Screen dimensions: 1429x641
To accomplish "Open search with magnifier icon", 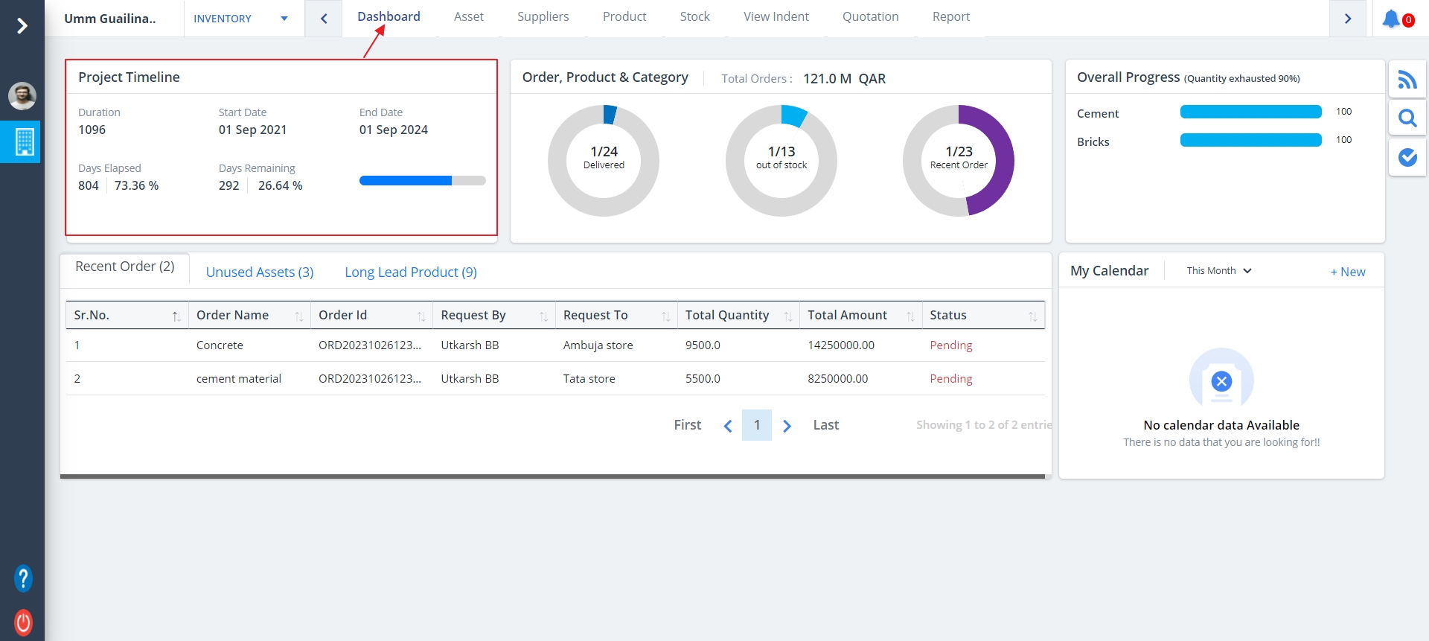I will pyautogui.click(x=1407, y=118).
